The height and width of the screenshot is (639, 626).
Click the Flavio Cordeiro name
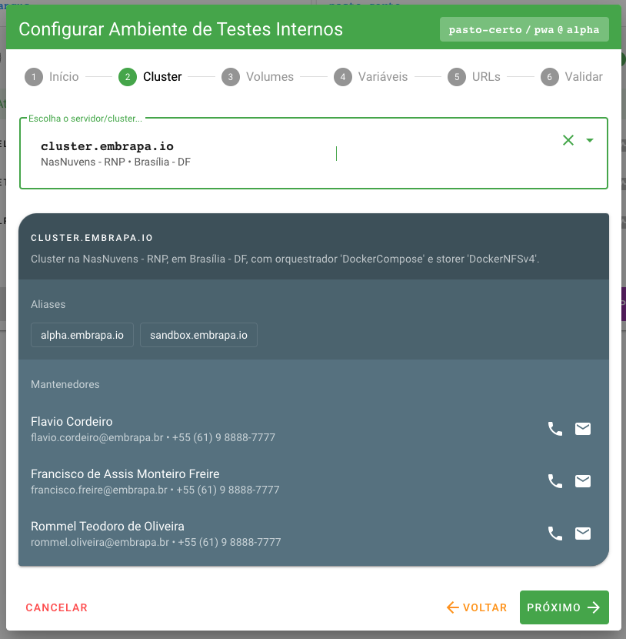(x=72, y=422)
